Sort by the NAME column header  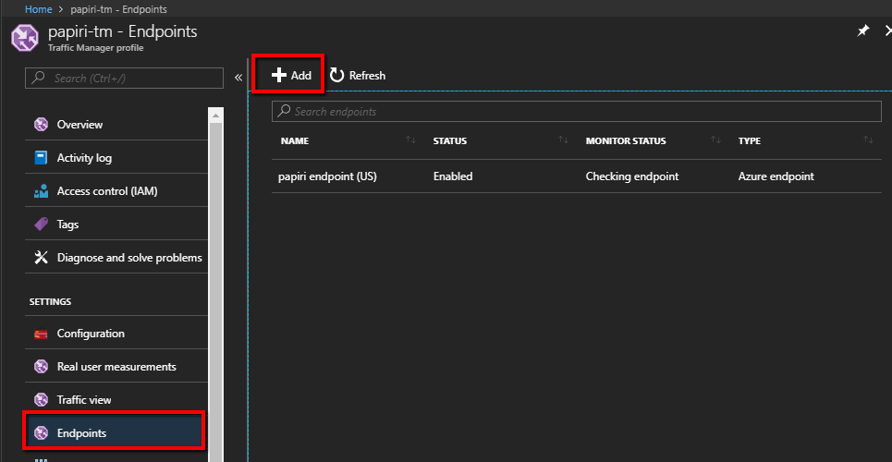coord(295,140)
